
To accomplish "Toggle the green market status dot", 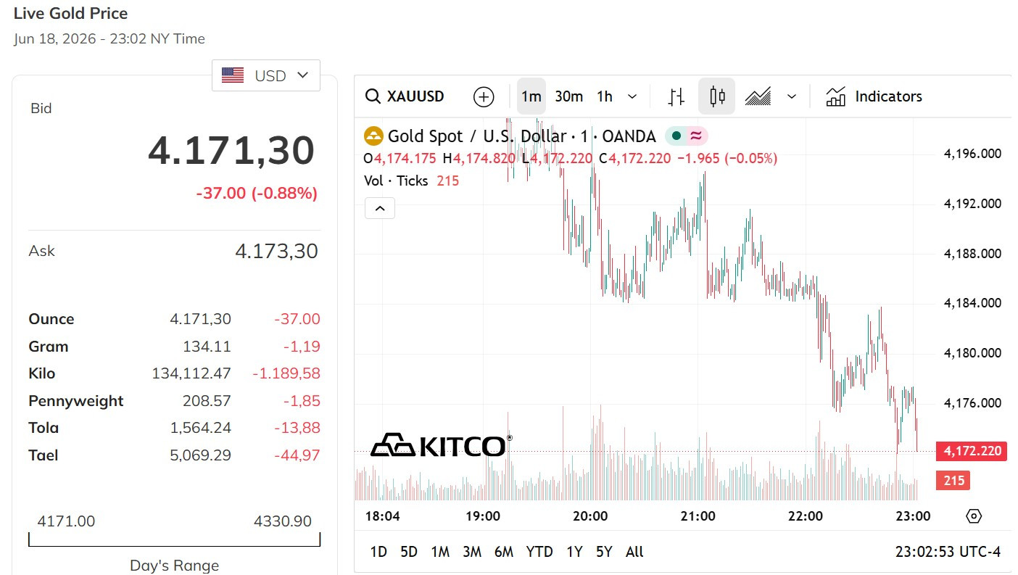I will pos(676,136).
